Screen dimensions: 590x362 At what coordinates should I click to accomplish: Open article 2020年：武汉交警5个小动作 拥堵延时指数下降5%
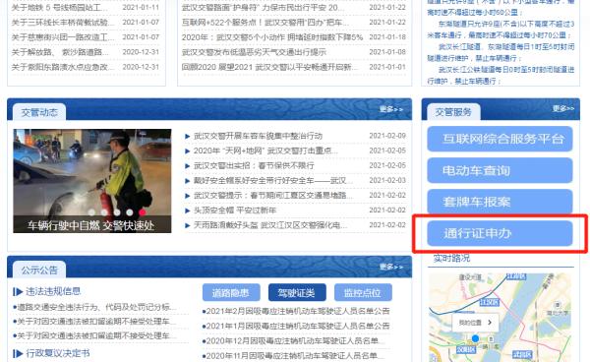272,37
